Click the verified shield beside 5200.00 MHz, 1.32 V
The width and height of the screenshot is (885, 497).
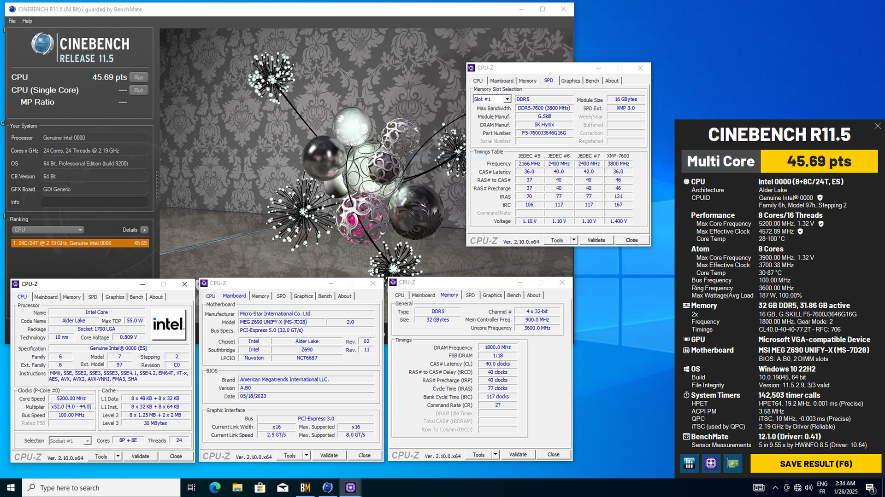821,224
